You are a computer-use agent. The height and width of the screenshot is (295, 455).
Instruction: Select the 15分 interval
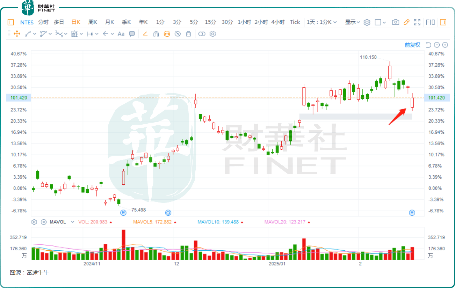210,22
